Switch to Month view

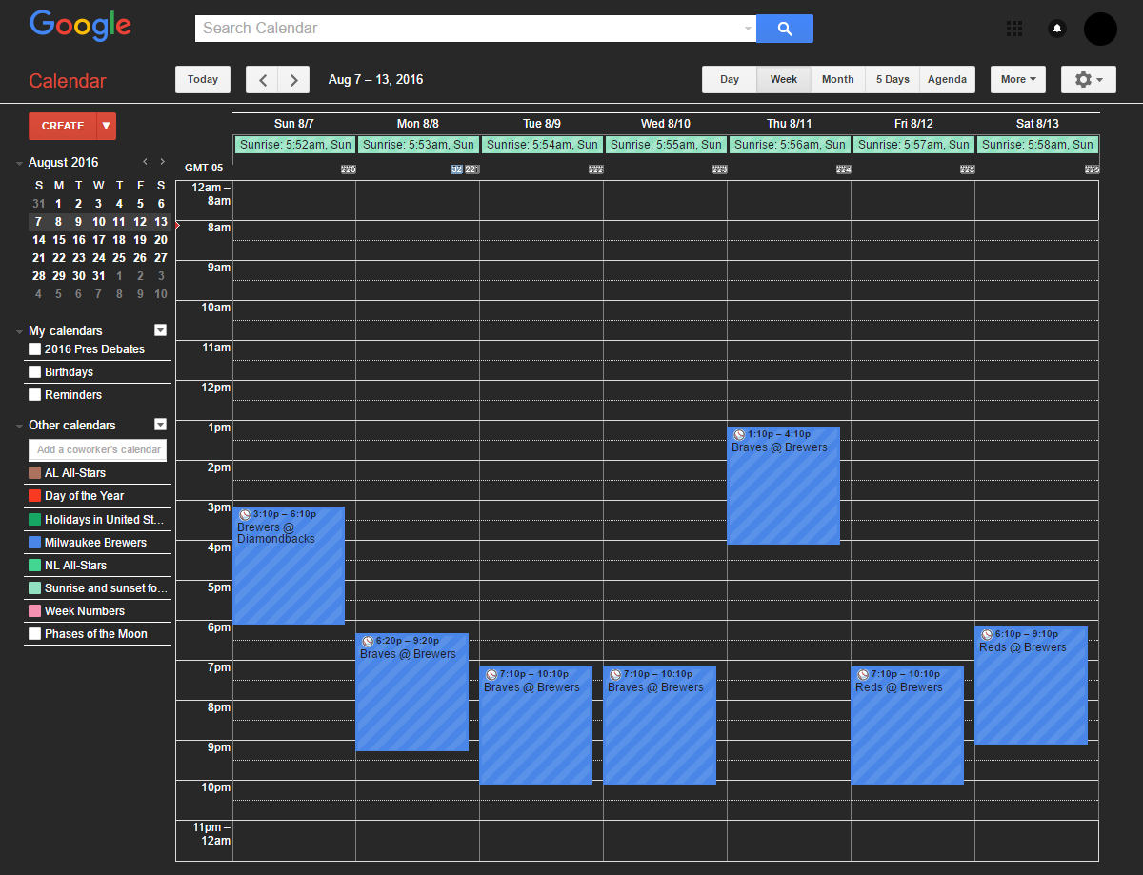tap(838, 79)
